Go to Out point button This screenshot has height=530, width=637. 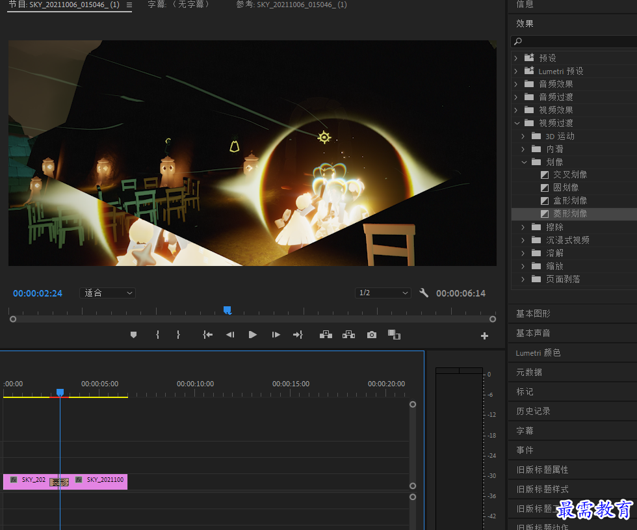[x=298, y=335]
